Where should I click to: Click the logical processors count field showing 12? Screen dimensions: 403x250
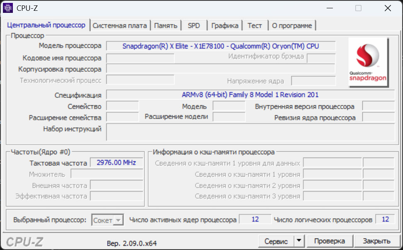(385, 219)
